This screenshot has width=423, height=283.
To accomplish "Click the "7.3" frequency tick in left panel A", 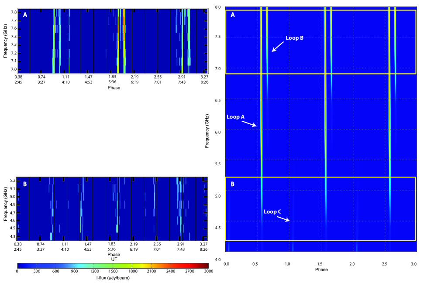I will pos(14,45).
